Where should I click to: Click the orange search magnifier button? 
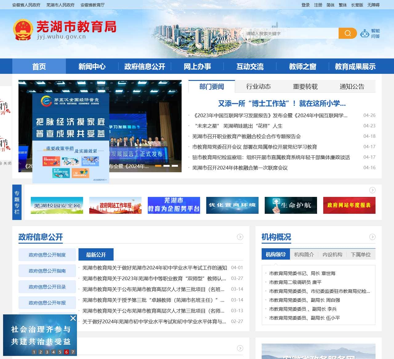point(348,33)
